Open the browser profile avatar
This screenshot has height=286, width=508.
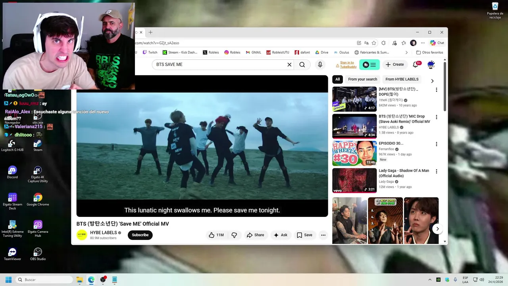413,43
